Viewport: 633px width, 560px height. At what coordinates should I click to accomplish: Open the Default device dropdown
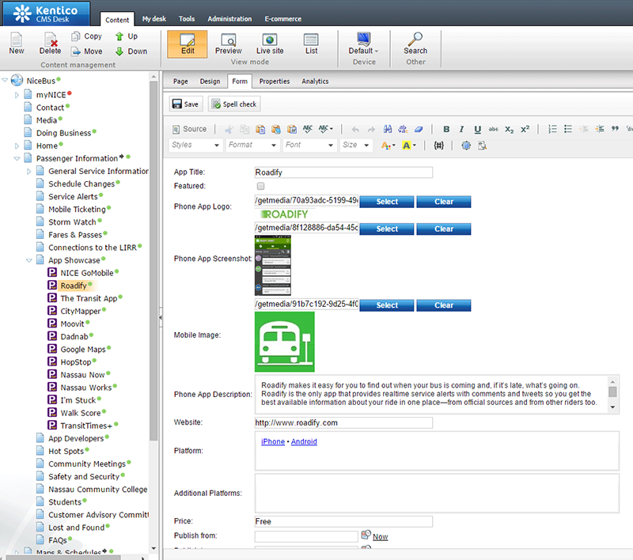[364, 44]
